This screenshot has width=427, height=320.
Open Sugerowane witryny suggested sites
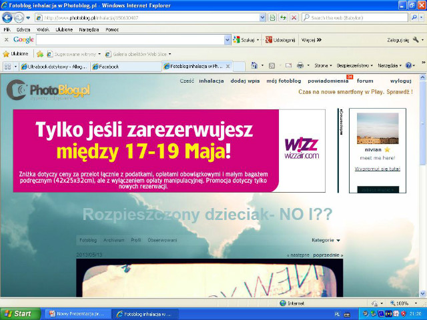coord(73,54)
